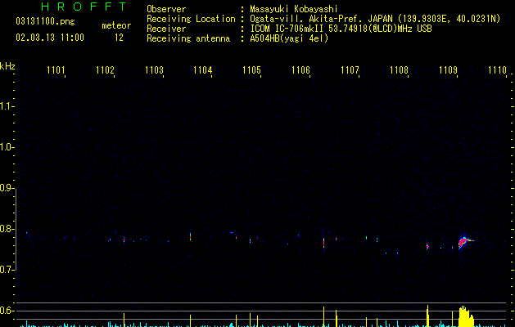The width and height of the screenshot is (515, 327).
Task: Click the Receiving Location label
Action: tap(191, 19)
